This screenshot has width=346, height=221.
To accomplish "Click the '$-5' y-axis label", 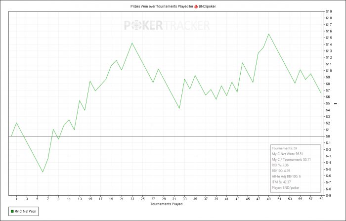I will coord(328,169).
